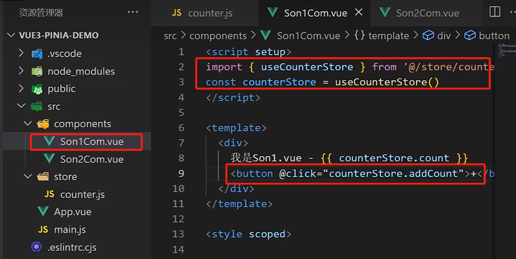Click the cube icon beside button breadcrumb
Viewport: 516px width, 259px height.
(x=470, y=35)
